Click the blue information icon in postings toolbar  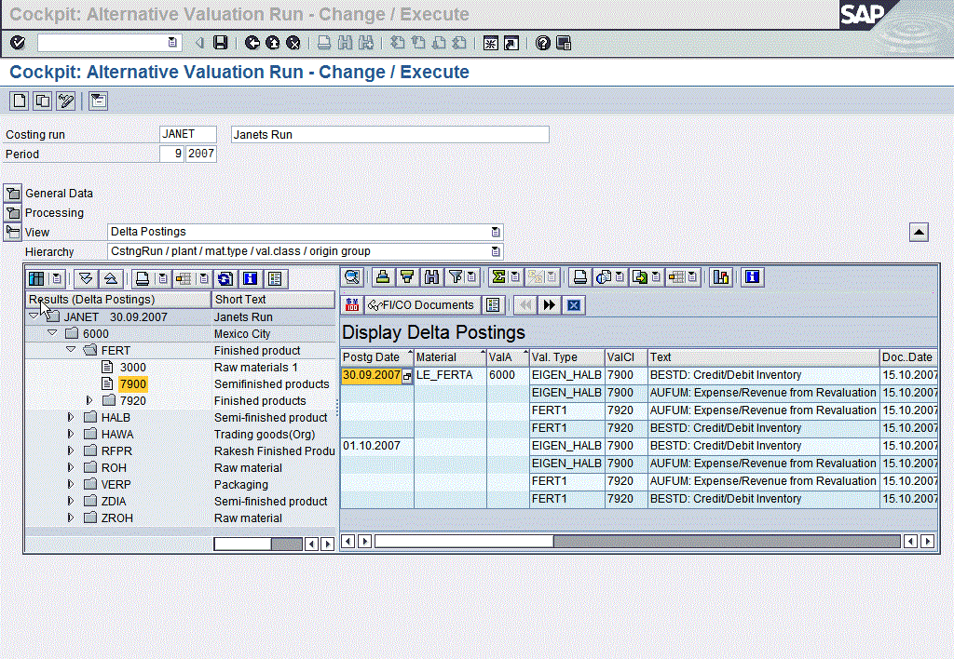752,276
